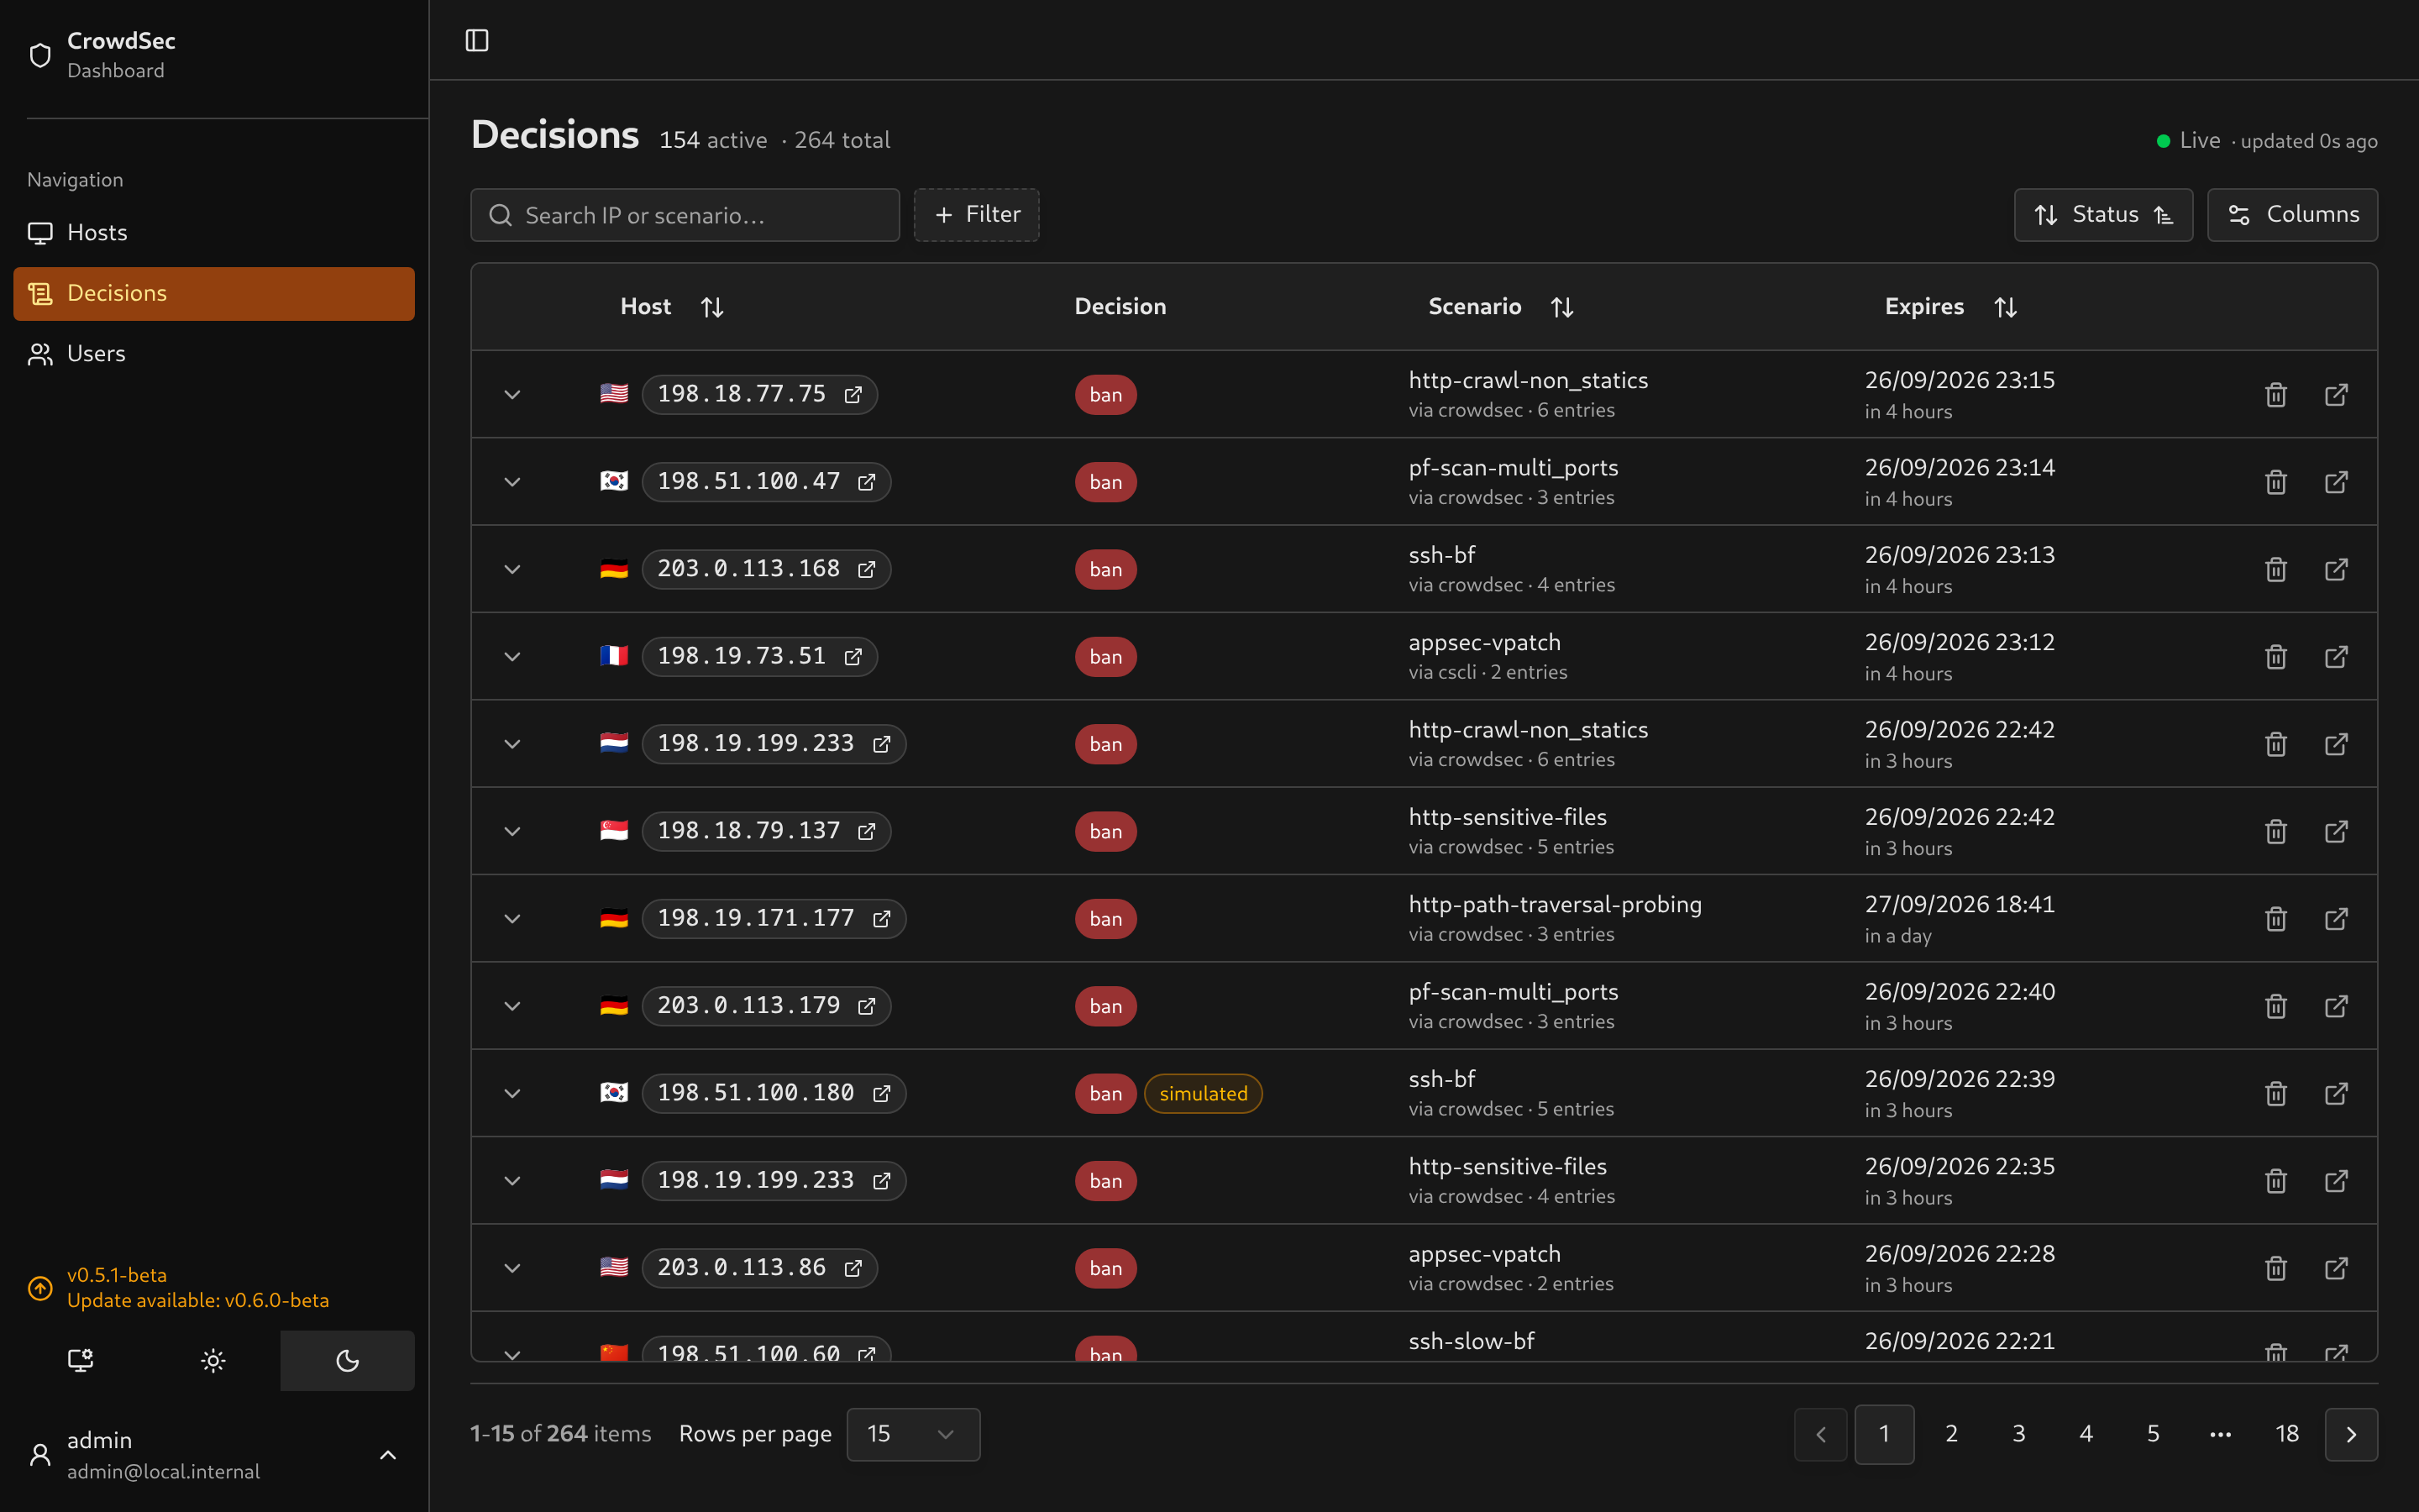Viewport: 2419px width, 1512px height.
Task: Click the update available arrow icon
Action: pyautogui.click(x=40, y=1288)
